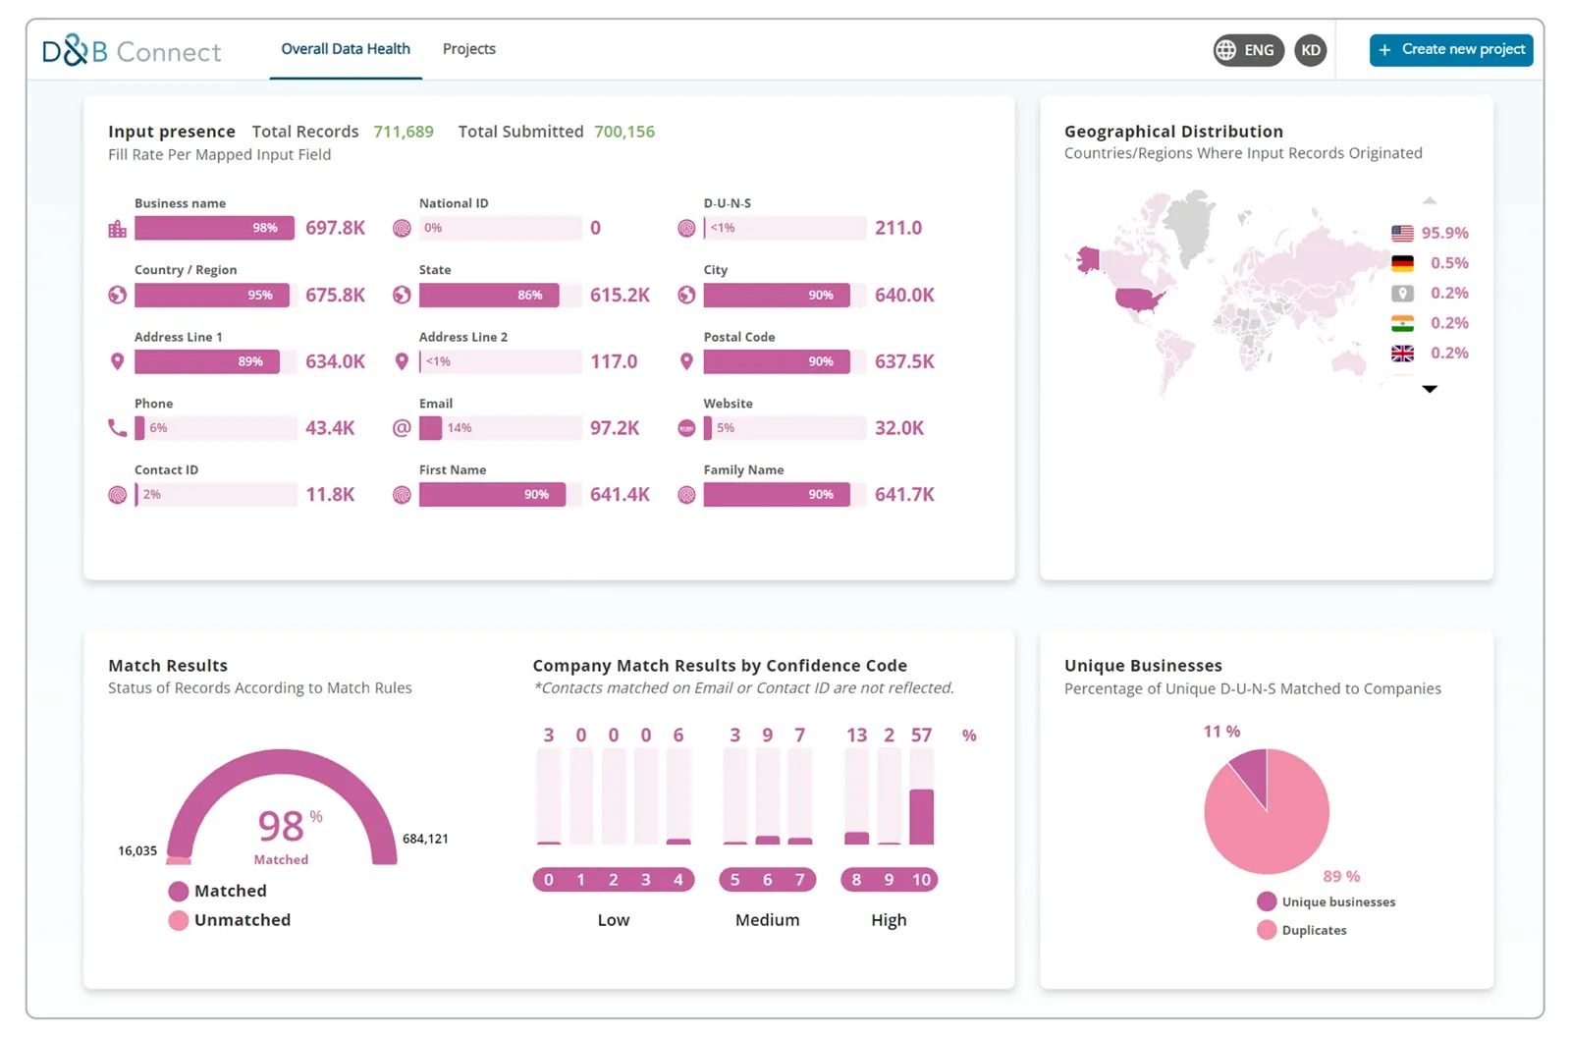Screen dimensions: 1571x1037
Task: Switch to the Projects tab
Action: (469, 49)
